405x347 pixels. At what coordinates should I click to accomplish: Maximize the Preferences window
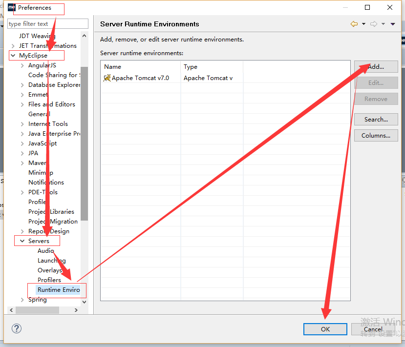pyautogui.click(x=367, y=7)
